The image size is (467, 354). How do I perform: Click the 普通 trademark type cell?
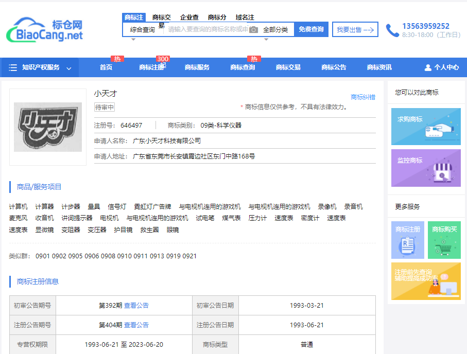tap(307, 344)
